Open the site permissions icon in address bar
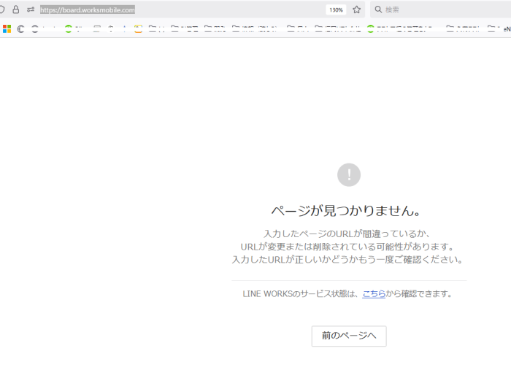 [x=31, y=9]
